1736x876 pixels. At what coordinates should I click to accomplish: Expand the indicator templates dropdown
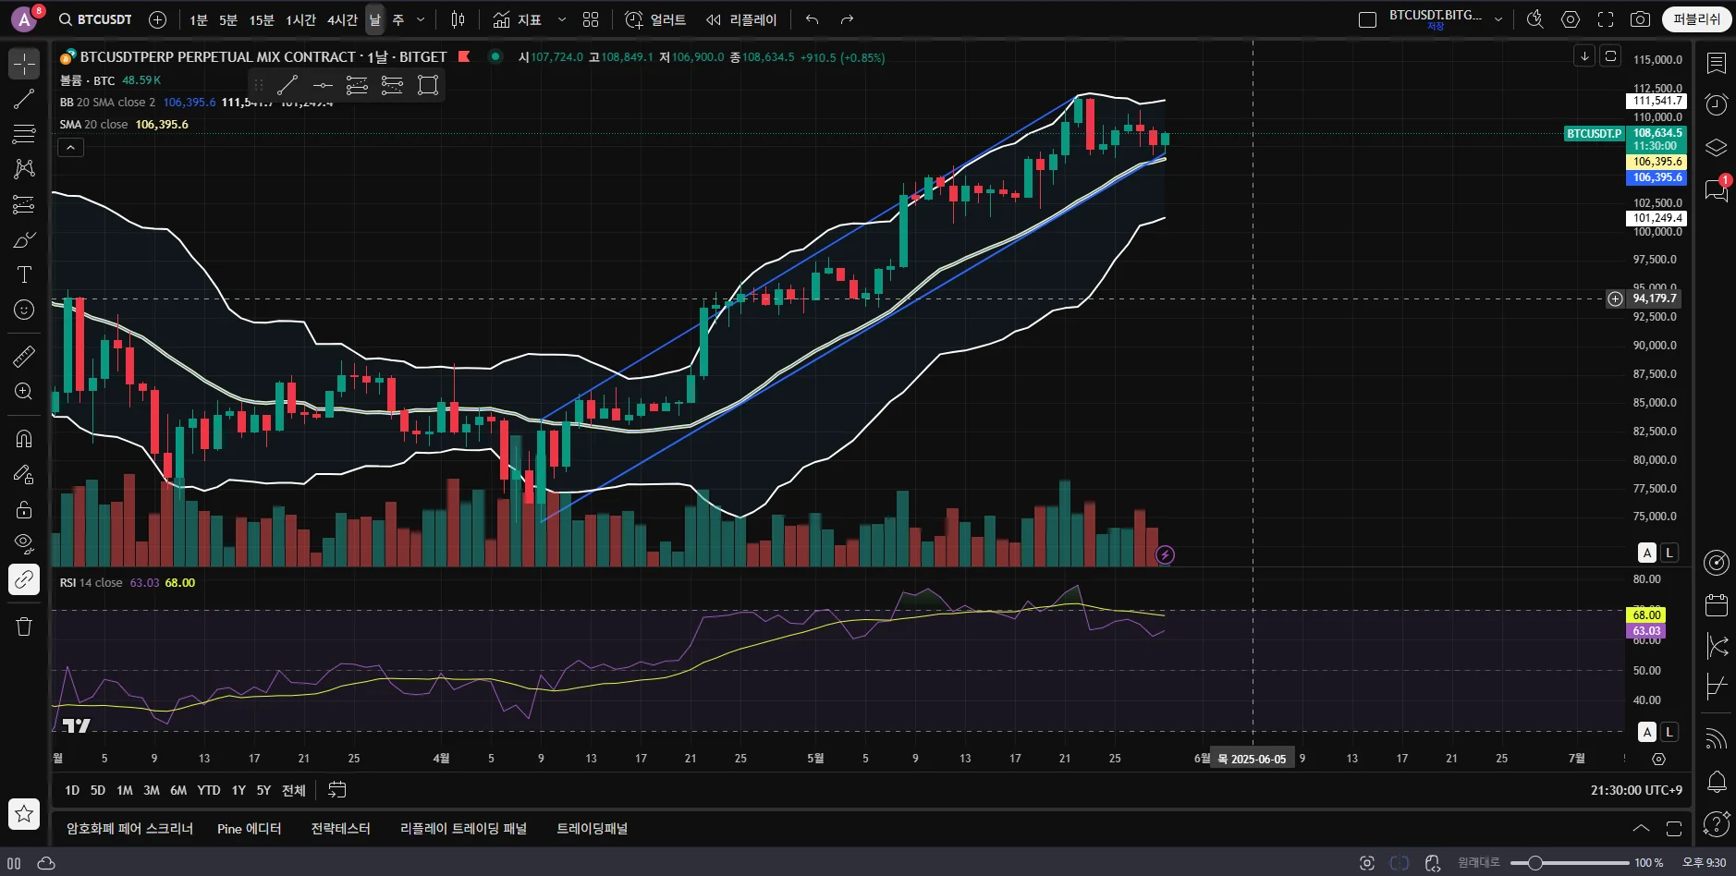point(561,19)
